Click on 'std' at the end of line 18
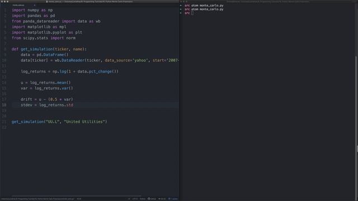Viewport: 358px width, 201px height. click(x=69, y=105)
